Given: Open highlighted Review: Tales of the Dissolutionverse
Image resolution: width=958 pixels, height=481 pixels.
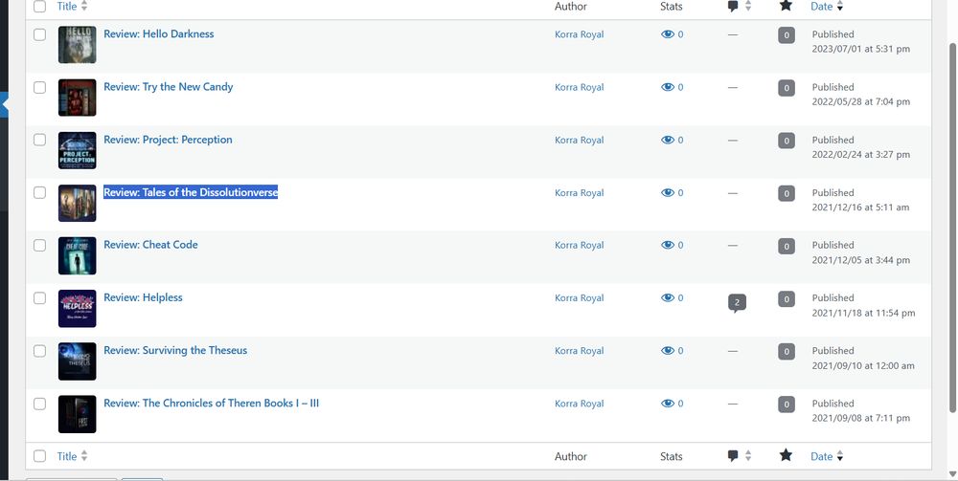Looking at the screenshot, I should (191, 192).
